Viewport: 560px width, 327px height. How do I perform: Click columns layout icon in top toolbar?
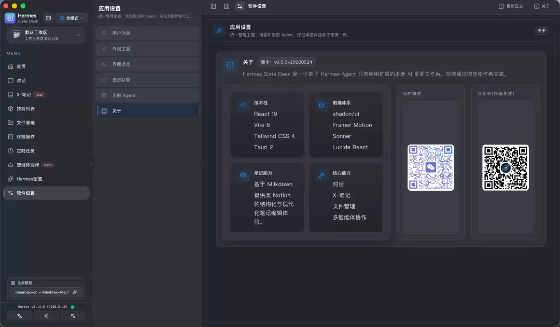tap(227, 6)
